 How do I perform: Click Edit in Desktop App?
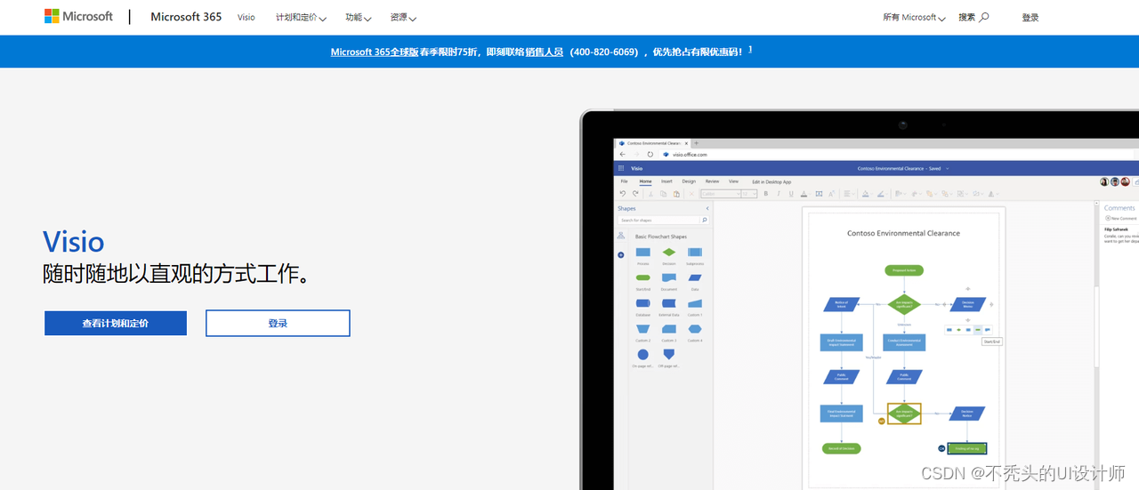(771, 181)
